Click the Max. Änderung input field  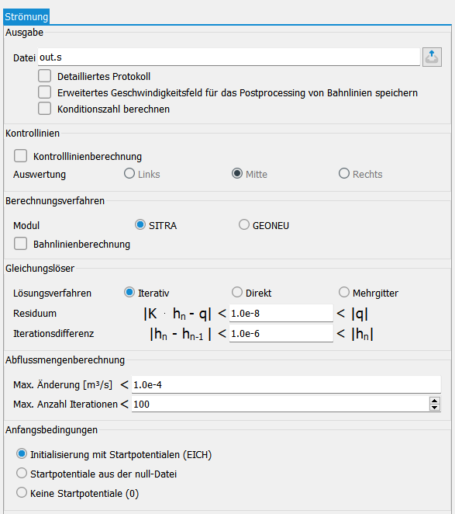pyautogui.click(x=286, y=384)
